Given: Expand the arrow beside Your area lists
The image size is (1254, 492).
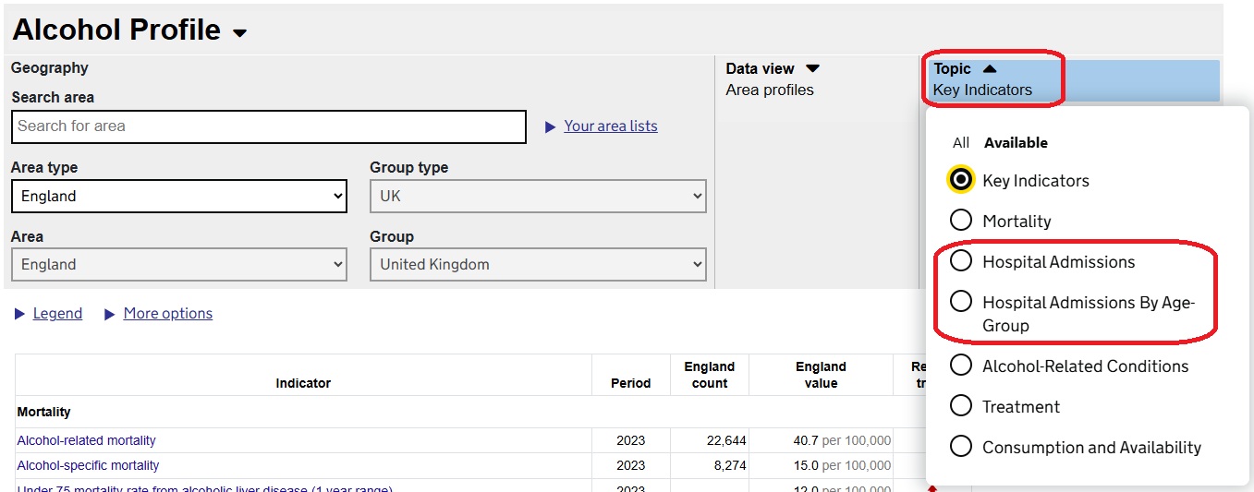Looking at the screenshot, I should pyautogui.click(x=550, y=126).
